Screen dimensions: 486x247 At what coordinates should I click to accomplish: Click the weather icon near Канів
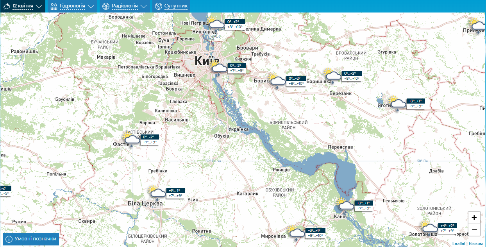pos(345,204)
